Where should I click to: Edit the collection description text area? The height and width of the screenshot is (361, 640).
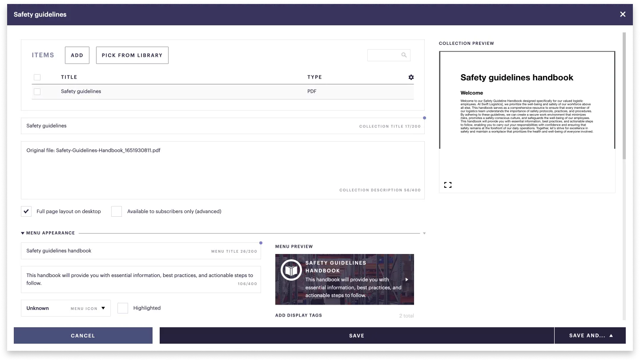coord(222,171)
